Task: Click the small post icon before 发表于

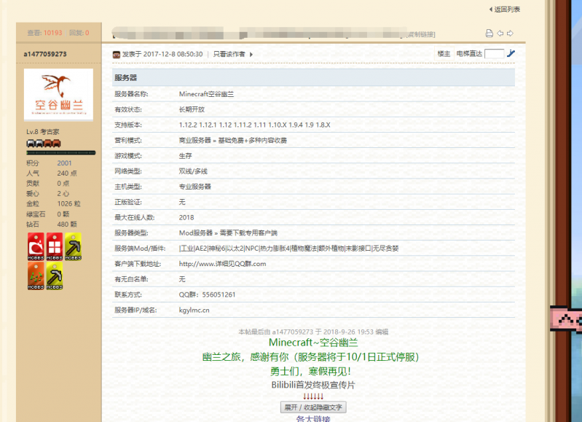Action: click(116, 54)
